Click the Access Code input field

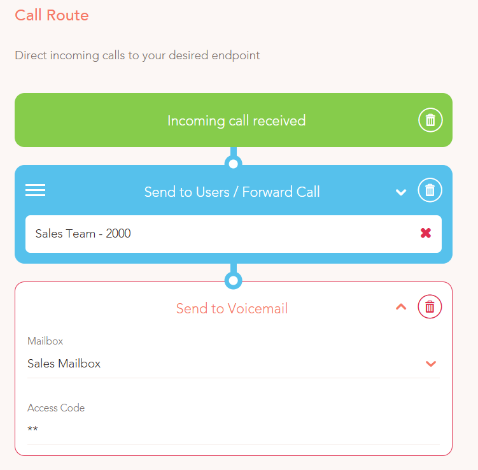pyautogui.click(x=234, y=429)
